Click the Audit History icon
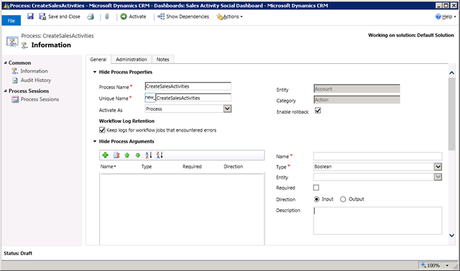This screenshot has height=271, width=460. [15, 80]
